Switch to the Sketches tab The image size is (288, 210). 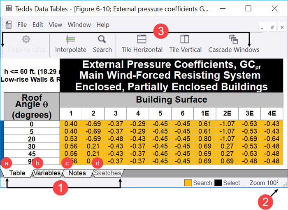(x=107, y=173)
